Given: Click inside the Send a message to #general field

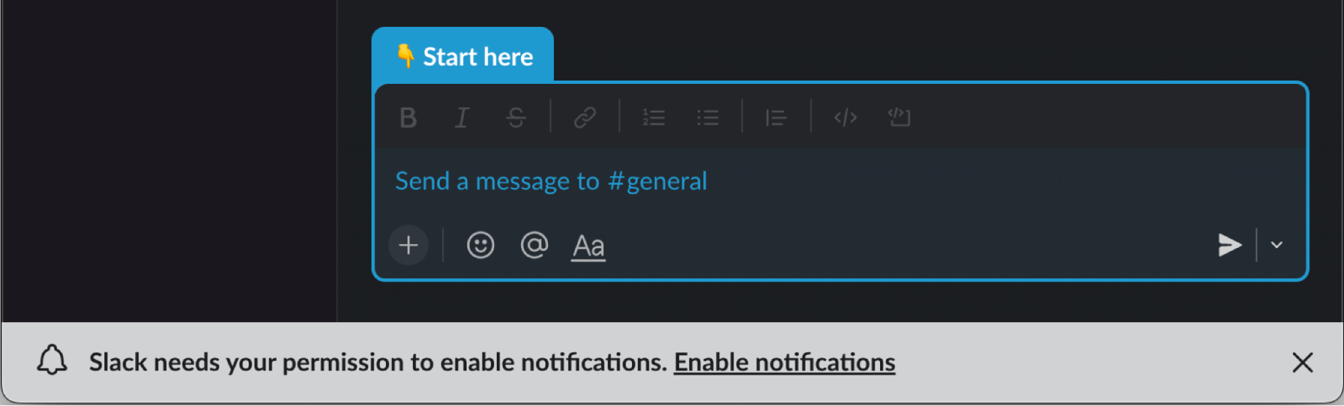Looking at the screenshot, I should pos(672,181).
